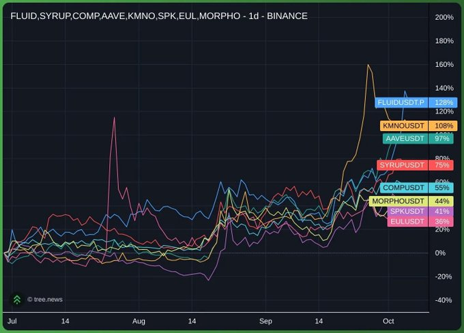Click the Sep x-axis label
Viewport: 464px width, 333px height.
[265, 321]
